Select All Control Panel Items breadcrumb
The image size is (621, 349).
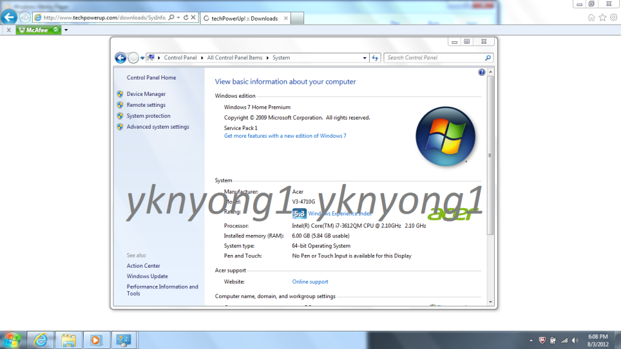234,58
